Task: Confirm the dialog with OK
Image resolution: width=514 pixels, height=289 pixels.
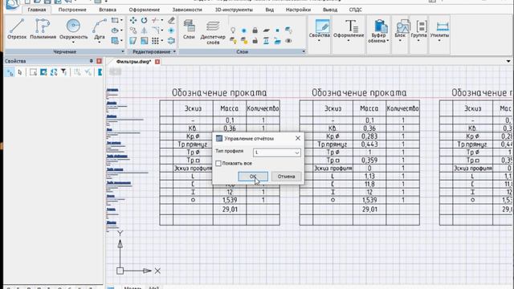Action: (253, 177)
